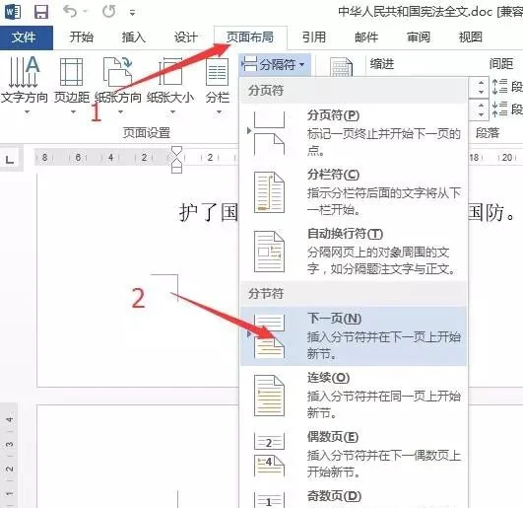
Task: Expand the 文字方向 dropdown arrow
Action: pos(28,112)
